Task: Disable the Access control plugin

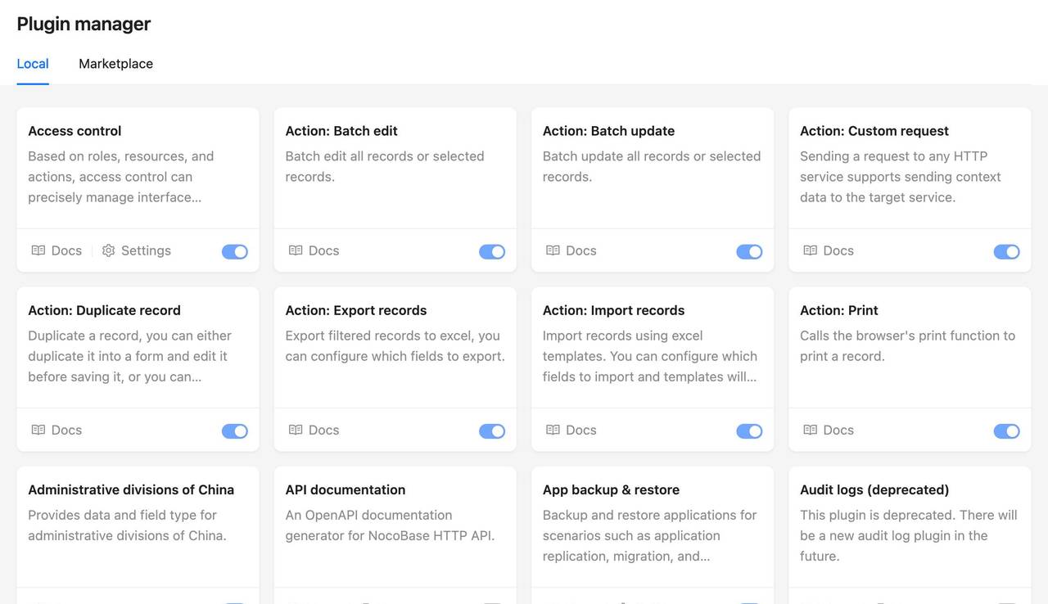Action: tap(235, 251)
